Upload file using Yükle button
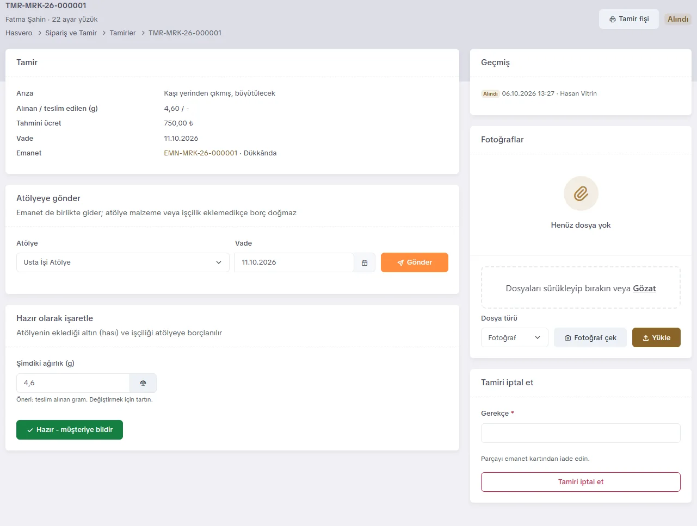This screenshot has width=697, height=526. (x=656, y=337)
